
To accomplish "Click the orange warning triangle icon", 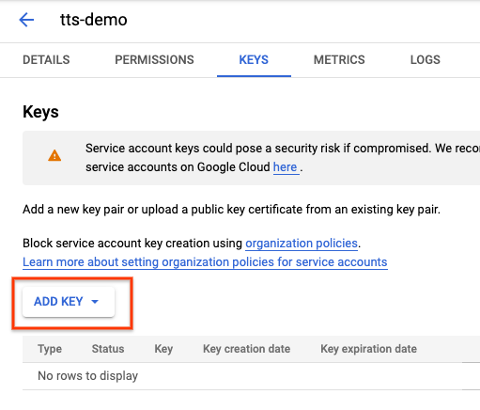I will tap(54, 155).
